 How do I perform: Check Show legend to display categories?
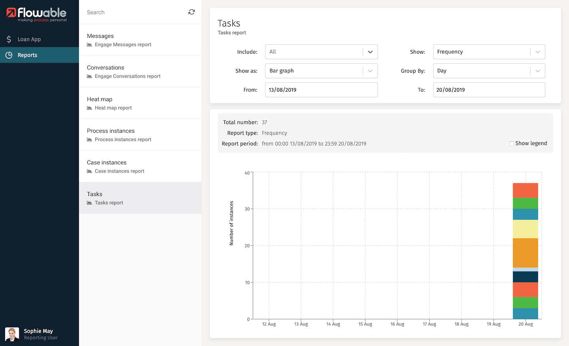click(512, 143)
